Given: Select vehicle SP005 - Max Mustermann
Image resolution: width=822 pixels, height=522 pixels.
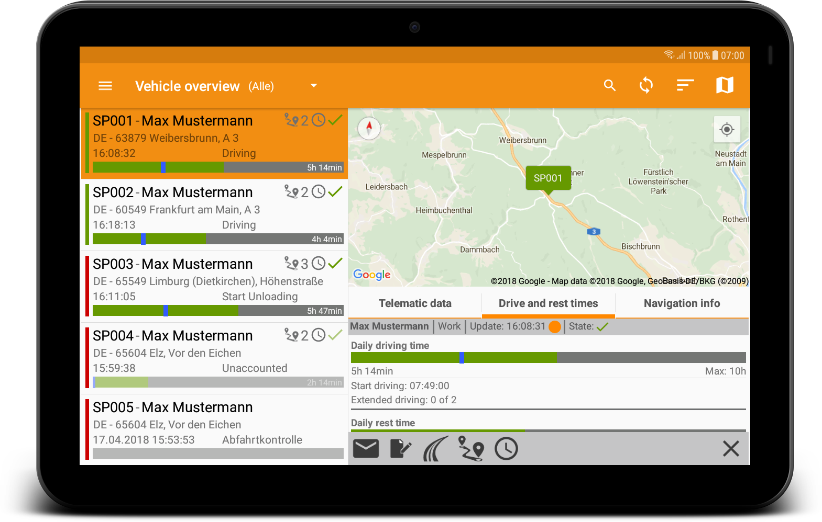Looking at the screenshot, I should (214, 429).
